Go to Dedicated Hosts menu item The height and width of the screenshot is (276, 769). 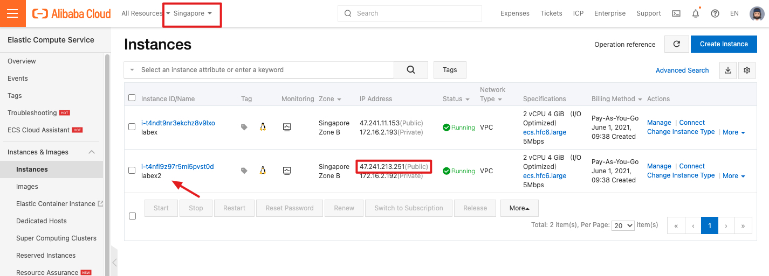[x=42, y=221]
